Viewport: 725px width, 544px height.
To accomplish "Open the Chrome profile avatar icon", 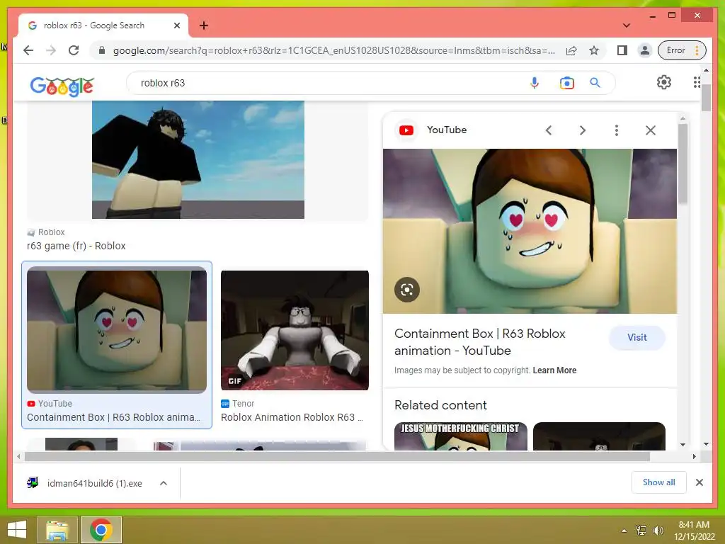I will [x=644, y=50].
